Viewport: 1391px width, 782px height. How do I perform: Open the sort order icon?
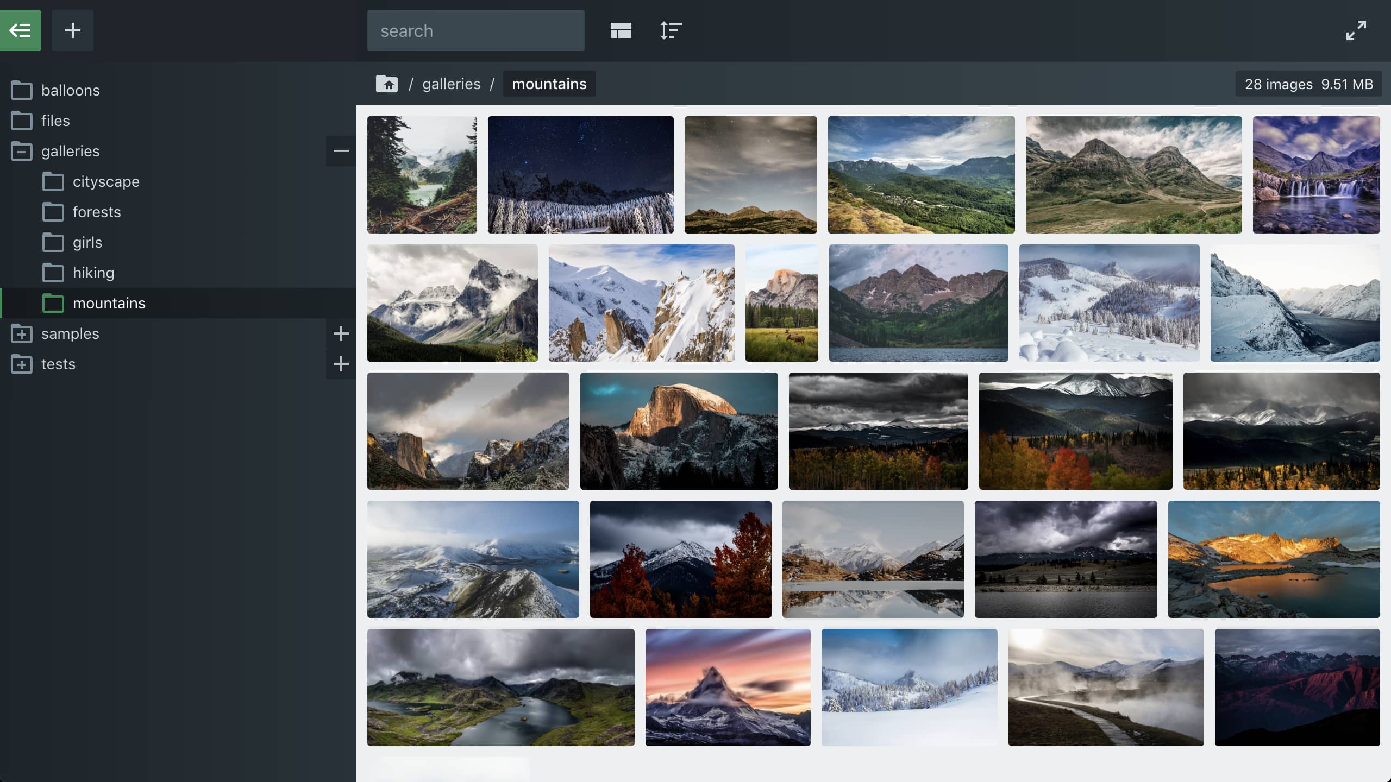(x=670, y=30)
